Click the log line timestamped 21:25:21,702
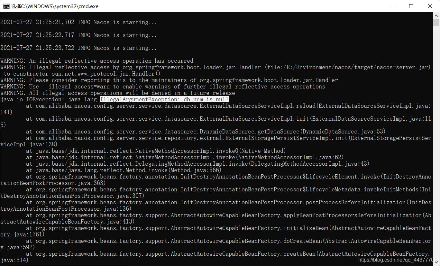 (78, 22)
